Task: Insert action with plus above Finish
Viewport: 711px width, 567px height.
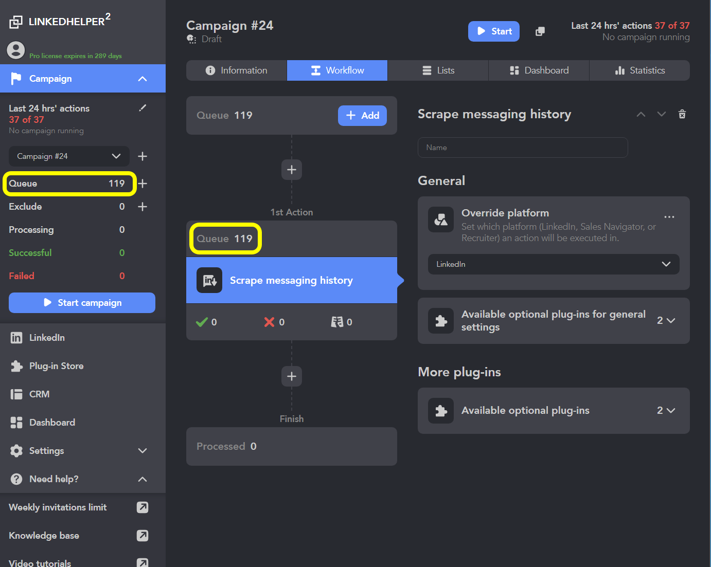Action: [x=292, y=376]
